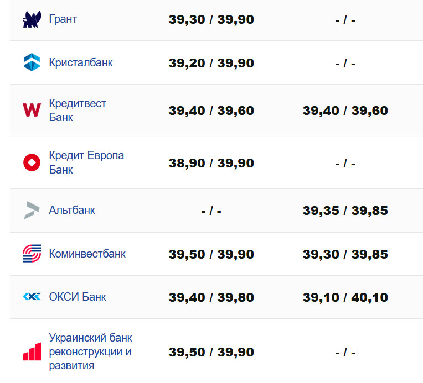
Task: Open the ОКСИ Банк link
Action: click(78, 297)
